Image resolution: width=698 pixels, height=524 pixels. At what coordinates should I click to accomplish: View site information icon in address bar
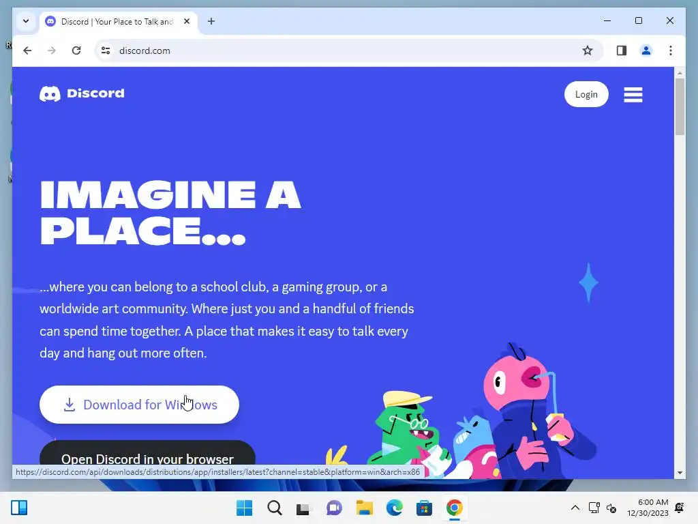[106, 50]
